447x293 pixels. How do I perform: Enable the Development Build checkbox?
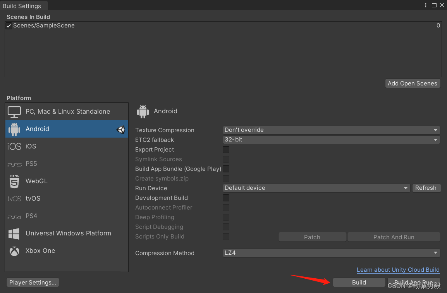(226, 198)
